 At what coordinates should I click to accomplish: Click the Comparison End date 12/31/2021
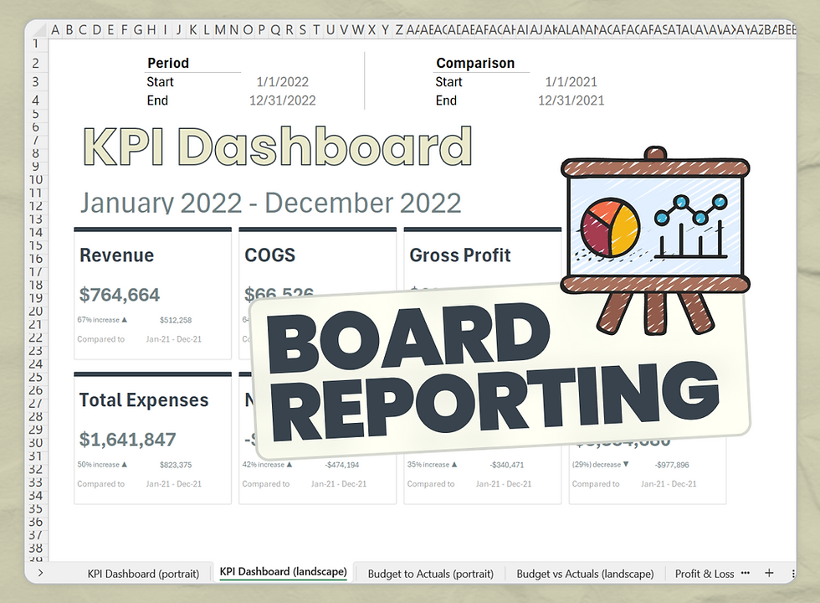pos(571,100)
